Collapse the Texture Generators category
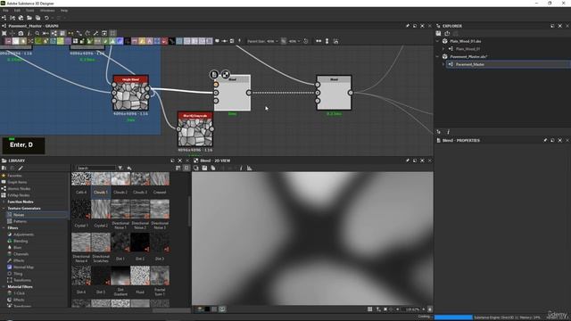Image resolution: width=571 pixels, height=321 pixels. point(4,209)
